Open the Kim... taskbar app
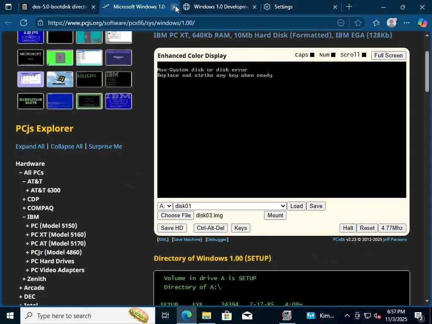Image resolution: width=432 pixels, height=324 pixels. 320,316
